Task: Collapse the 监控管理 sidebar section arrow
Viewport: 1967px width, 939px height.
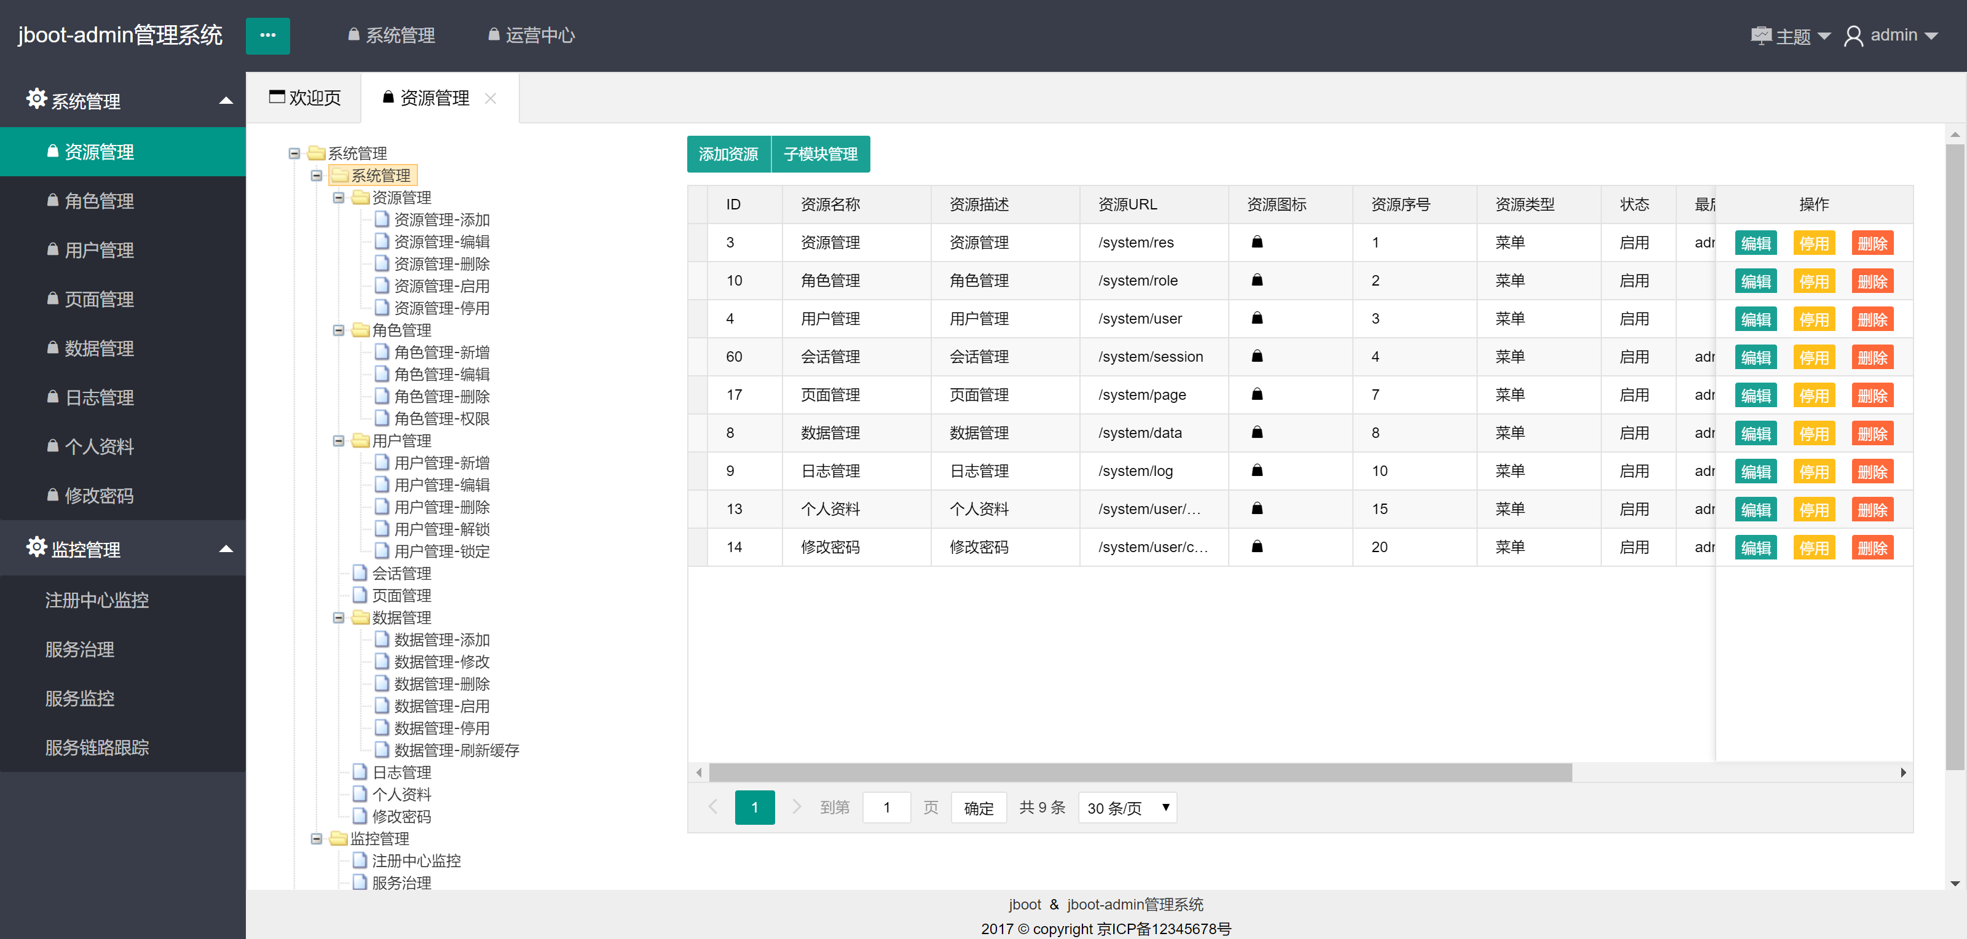Action: pyautogui.click(x=225, y=548)
